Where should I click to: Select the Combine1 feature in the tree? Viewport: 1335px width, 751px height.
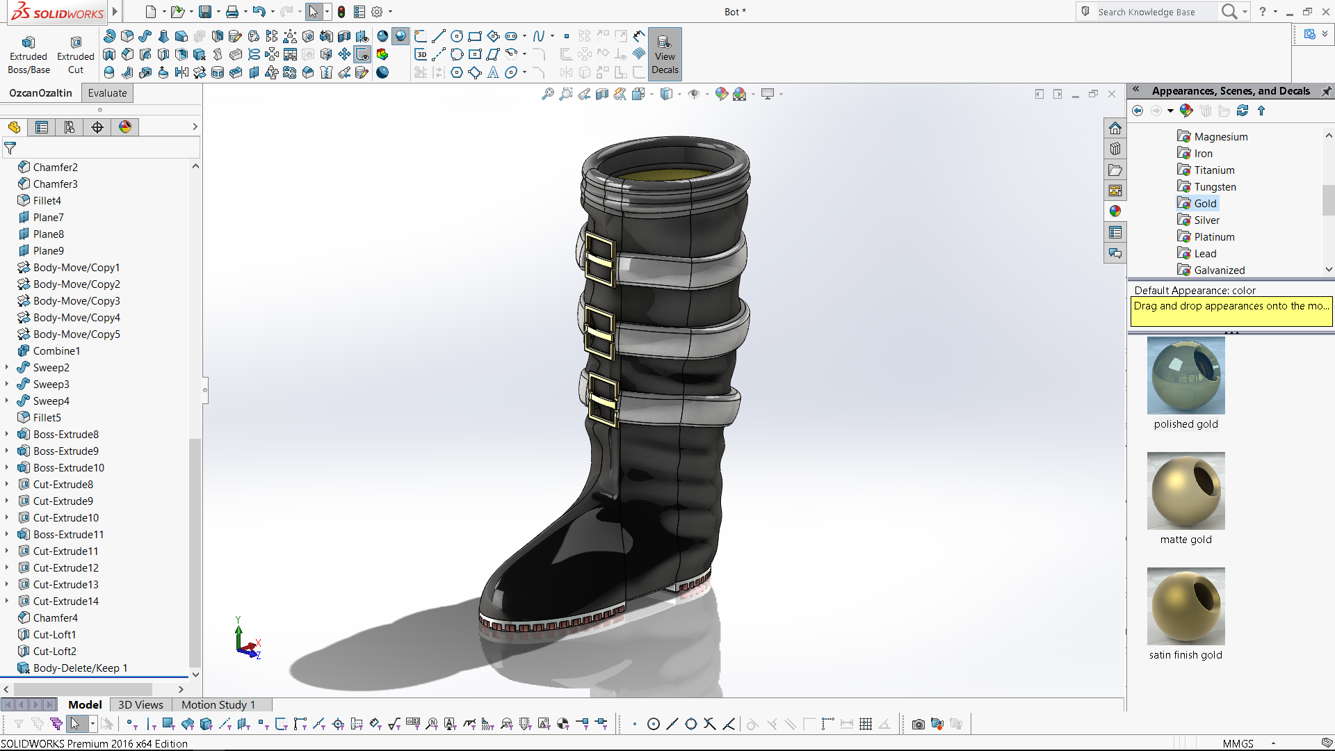[56, 351]
